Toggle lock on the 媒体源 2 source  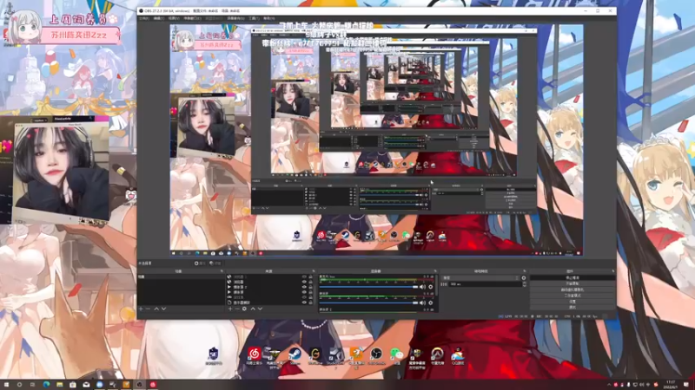pyautogui.click(x=310, y=287)
